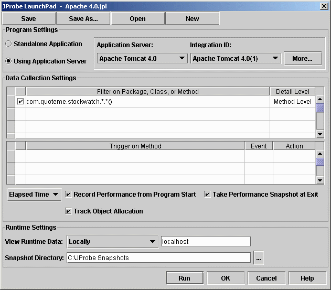Click the browse (...) button for Snapshot Directory

pos(258,257)
